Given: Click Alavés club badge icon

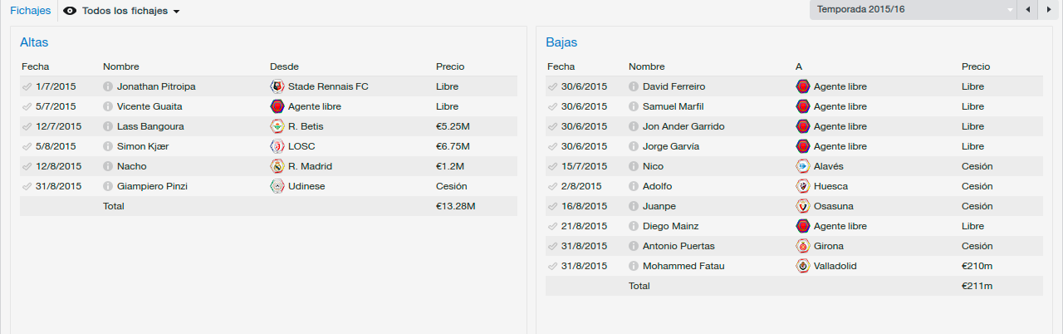Looking at the screenshot, I should click(x=803, y=166).
